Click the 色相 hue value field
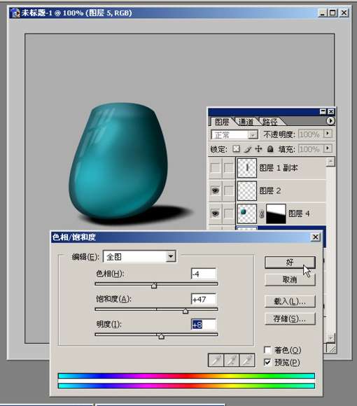The height and width of the screenshot is (406, 357). pyautogui.click(x=204, y=274)
